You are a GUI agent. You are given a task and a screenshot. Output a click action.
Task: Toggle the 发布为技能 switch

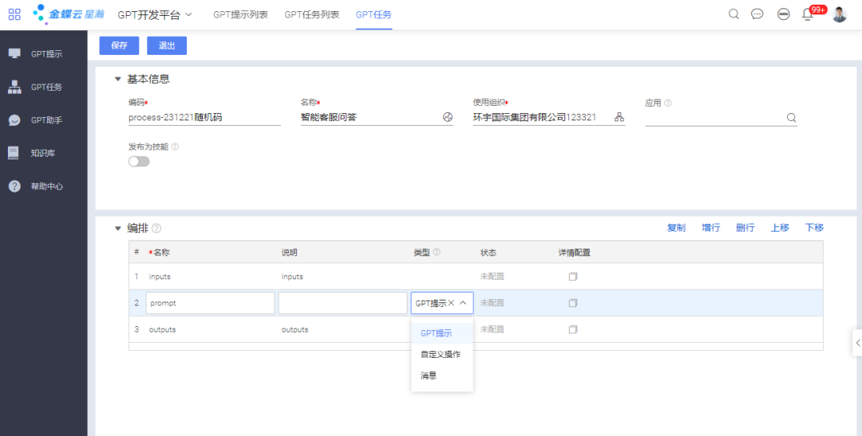[x=139, y=162]
